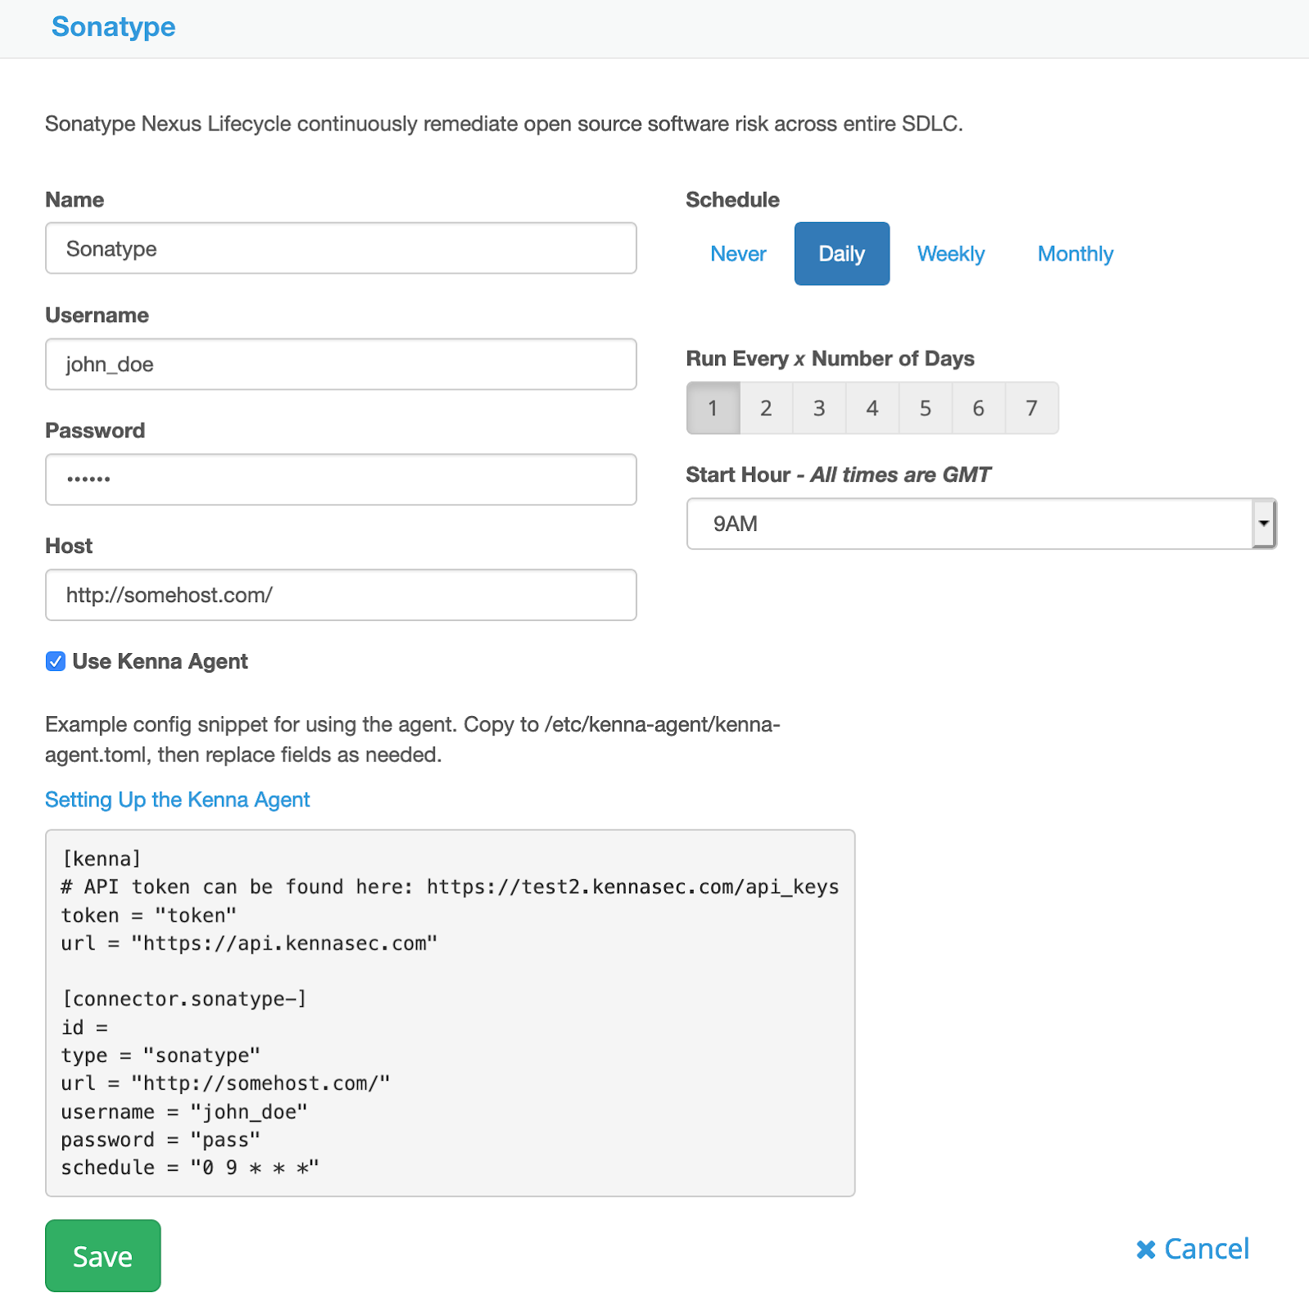Screen dimensions: 1309x1311
Task: Open Setting Up the Kenna Agent link
Action: point(178,800)
